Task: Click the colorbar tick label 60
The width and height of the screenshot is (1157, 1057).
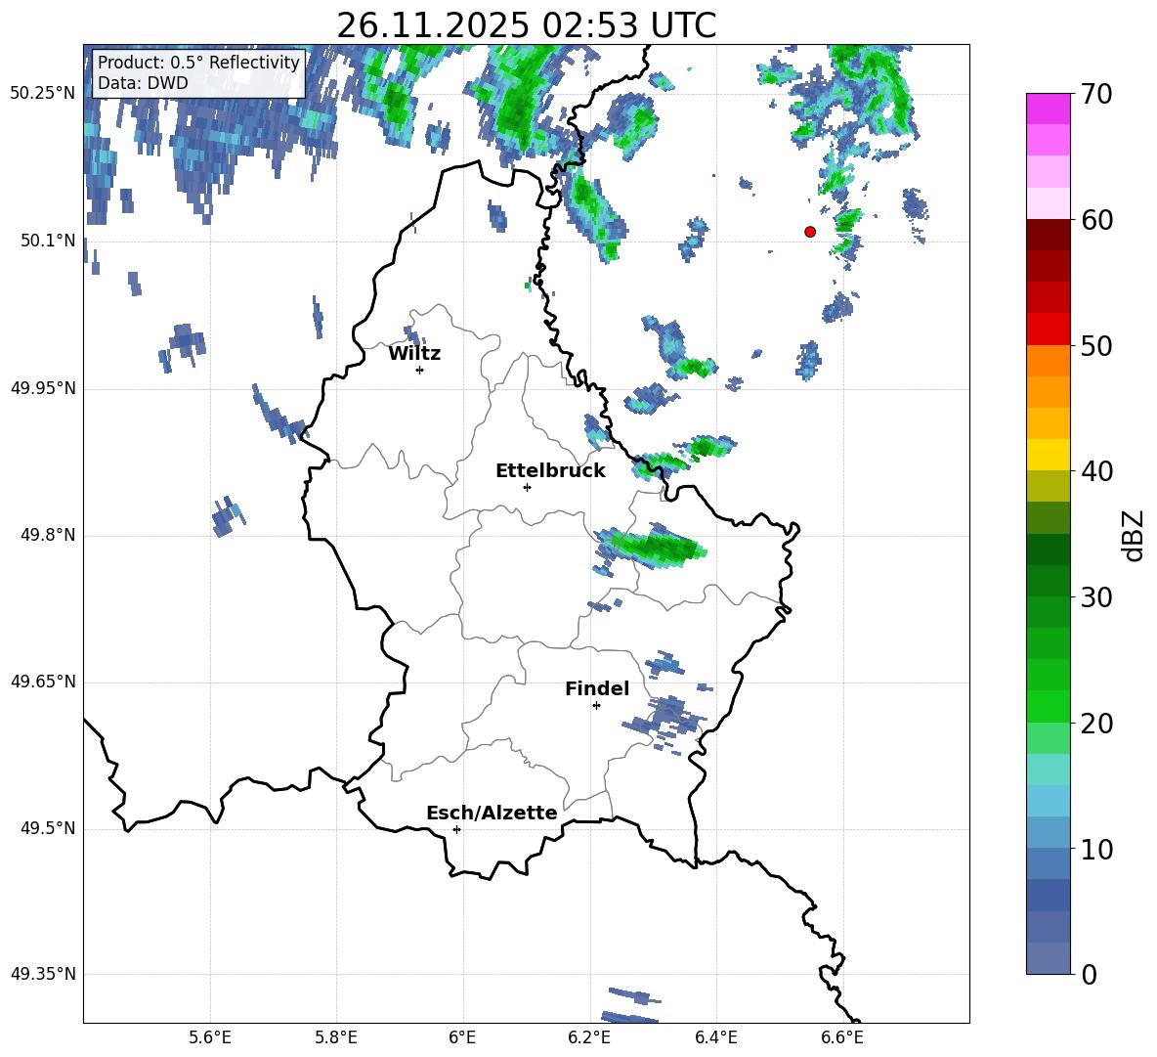Action: pyautogui.click(x=1096, y=220)
